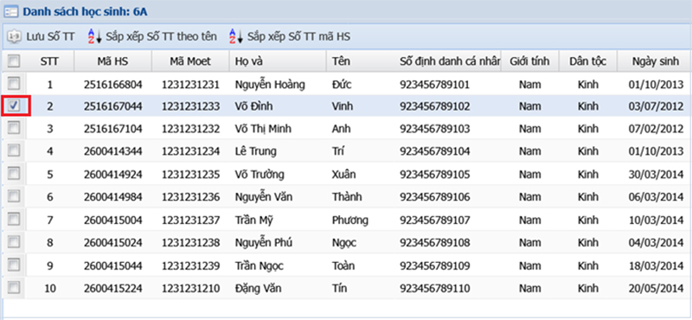692x320 pixels.
Task: Click the Dân tộc column header
Action: [x=588, y=61]
